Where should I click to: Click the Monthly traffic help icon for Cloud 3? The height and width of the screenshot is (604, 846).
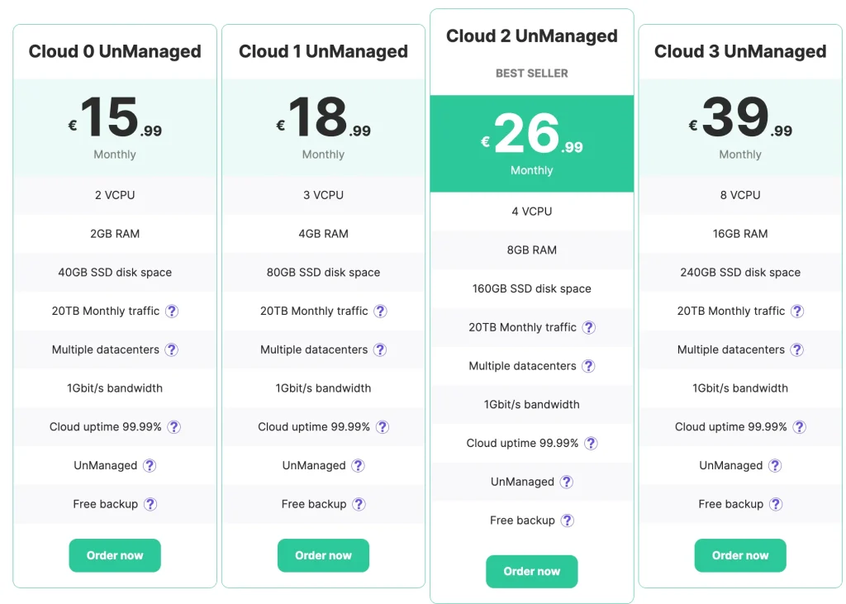pos(796,311)
